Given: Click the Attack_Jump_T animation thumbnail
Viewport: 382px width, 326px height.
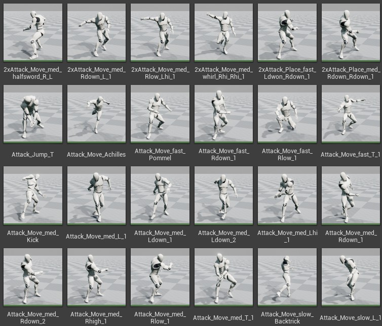Looking at the screenshot, I should pos(33,114).
